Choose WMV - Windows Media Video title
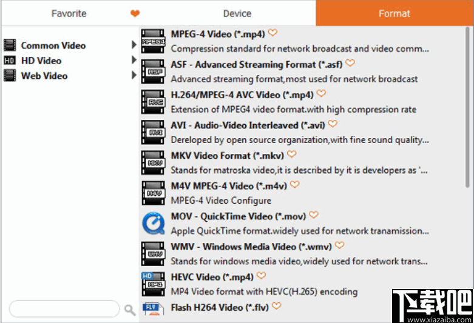This screenshot has width=474, height=323. 251,247
